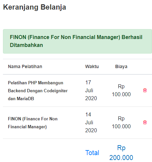Click the 'Juli' month text in FINON row
Image resolution: width=152 pixels, height=162 pixels.
point(89,122)
